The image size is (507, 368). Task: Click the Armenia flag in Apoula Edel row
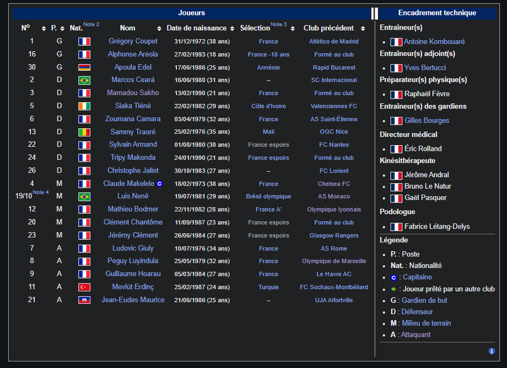click(x=84, y=67)
